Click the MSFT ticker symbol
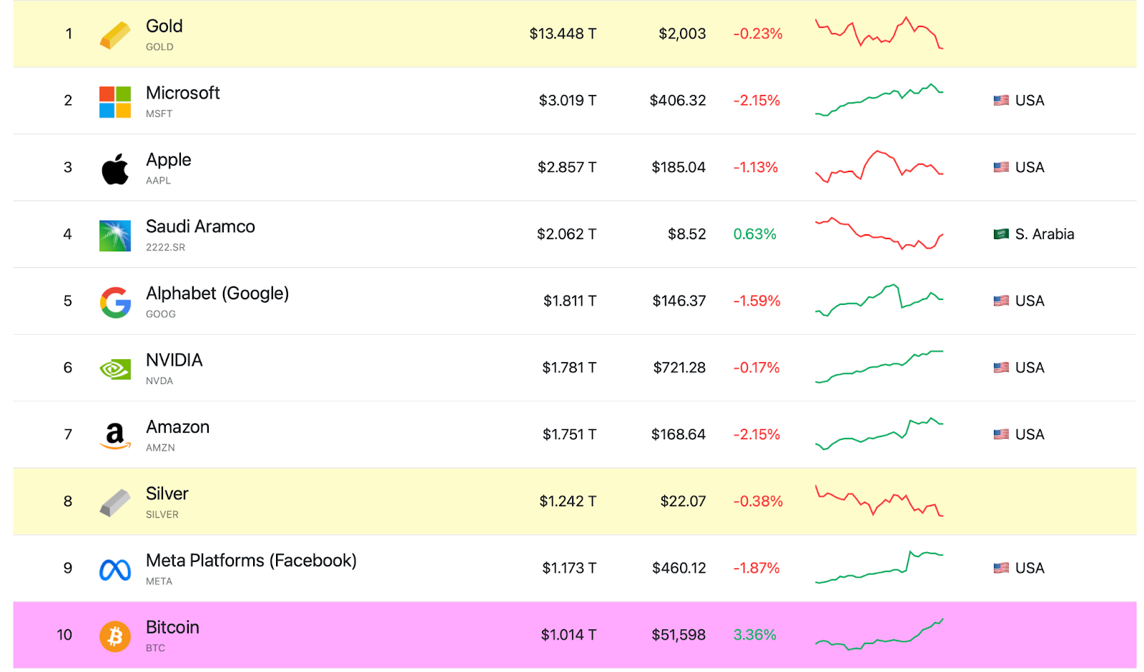Image resolution: width=1144 pixels, height=672 pixels. tap(159, 114)
